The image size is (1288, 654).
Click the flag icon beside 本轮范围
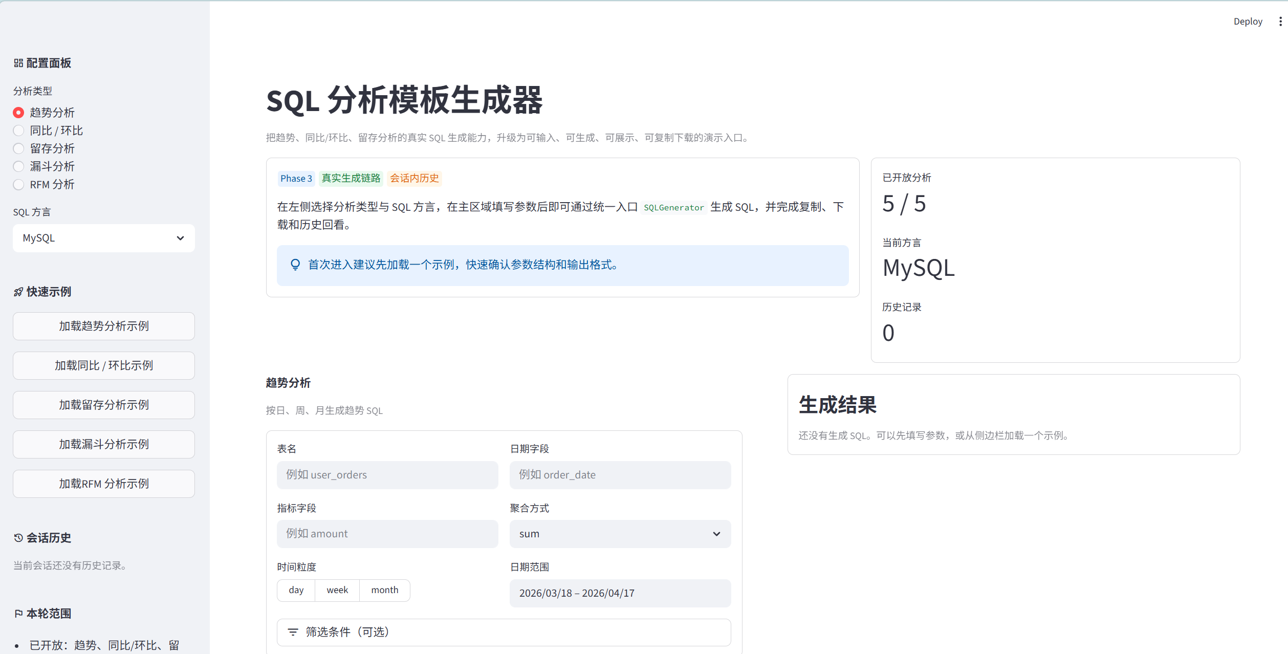click(x=18, y=614)
